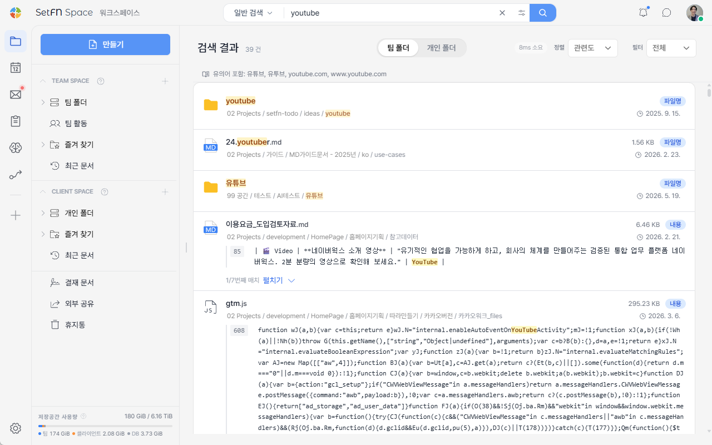Expand the 개인 폴더 tree node in the sidebar
The height and width of the screenshot is (445, 712).
coord(43,213)
